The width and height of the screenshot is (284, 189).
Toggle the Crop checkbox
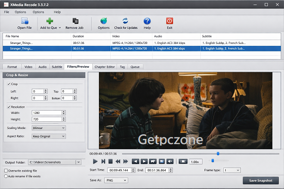9,84
